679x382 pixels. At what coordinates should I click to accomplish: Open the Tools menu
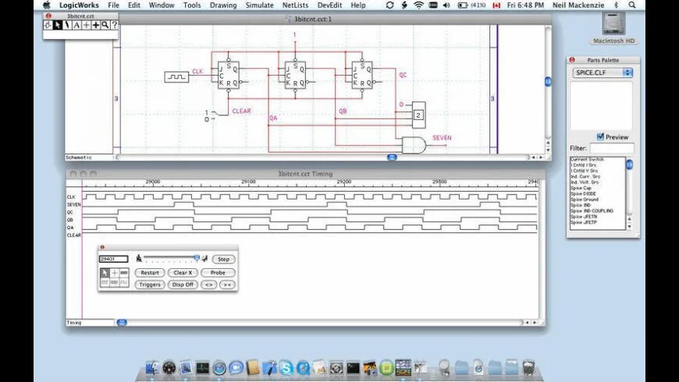192,5
